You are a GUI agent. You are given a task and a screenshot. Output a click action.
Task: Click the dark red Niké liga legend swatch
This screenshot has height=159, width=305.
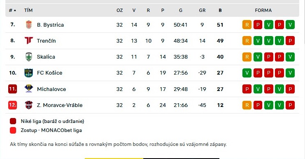pos(13,121)
